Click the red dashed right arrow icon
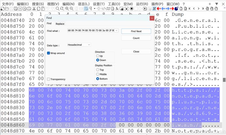Viewport: 226px width, 135px height. point(172,9)
